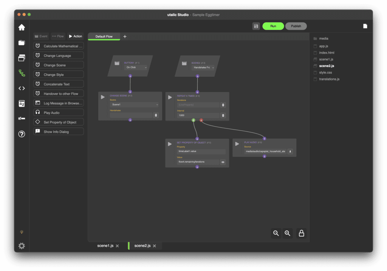
Task: Zoom out of the flow canvas
Action: 276,233
